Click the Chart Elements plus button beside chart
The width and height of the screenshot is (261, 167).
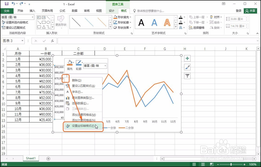187,58
